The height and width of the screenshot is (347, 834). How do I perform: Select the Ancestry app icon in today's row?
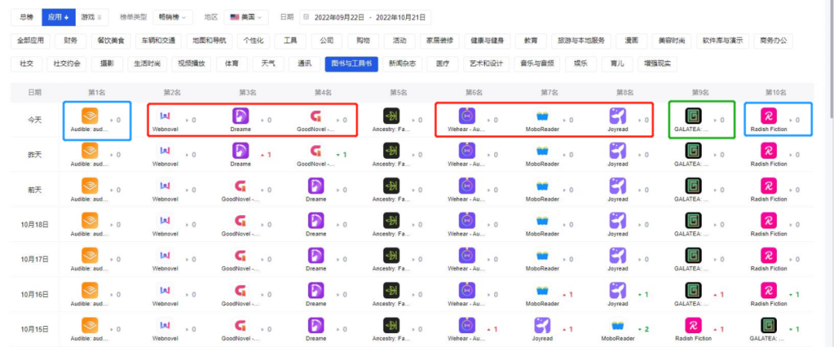[x=392, y=116]
